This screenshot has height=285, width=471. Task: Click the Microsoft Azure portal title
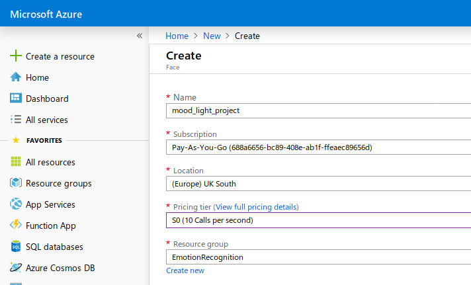pyautogui.click(x=46, y=14)
